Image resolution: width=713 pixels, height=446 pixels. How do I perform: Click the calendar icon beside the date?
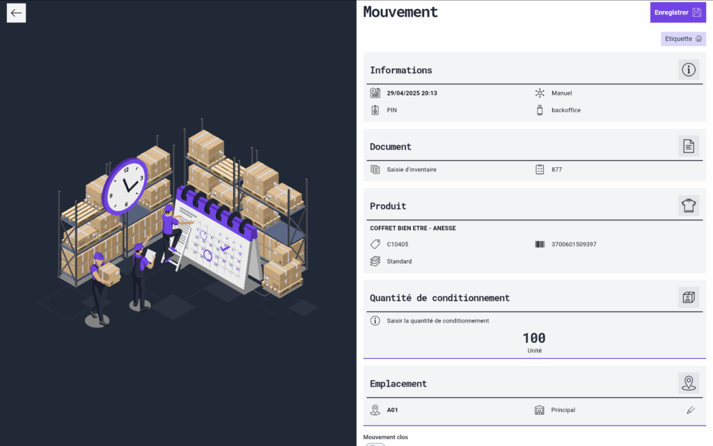point(375,93)
